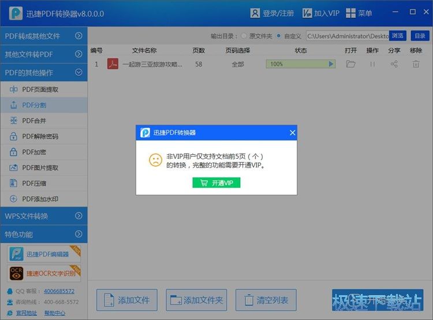
Task: Click 全部 under 页码选择
Action: point(238,64)
